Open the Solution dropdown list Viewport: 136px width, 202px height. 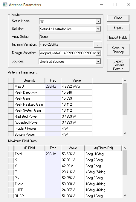(98, 29)
